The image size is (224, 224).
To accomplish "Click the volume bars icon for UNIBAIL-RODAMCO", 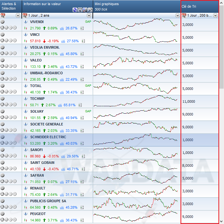I will pos(62,80).
